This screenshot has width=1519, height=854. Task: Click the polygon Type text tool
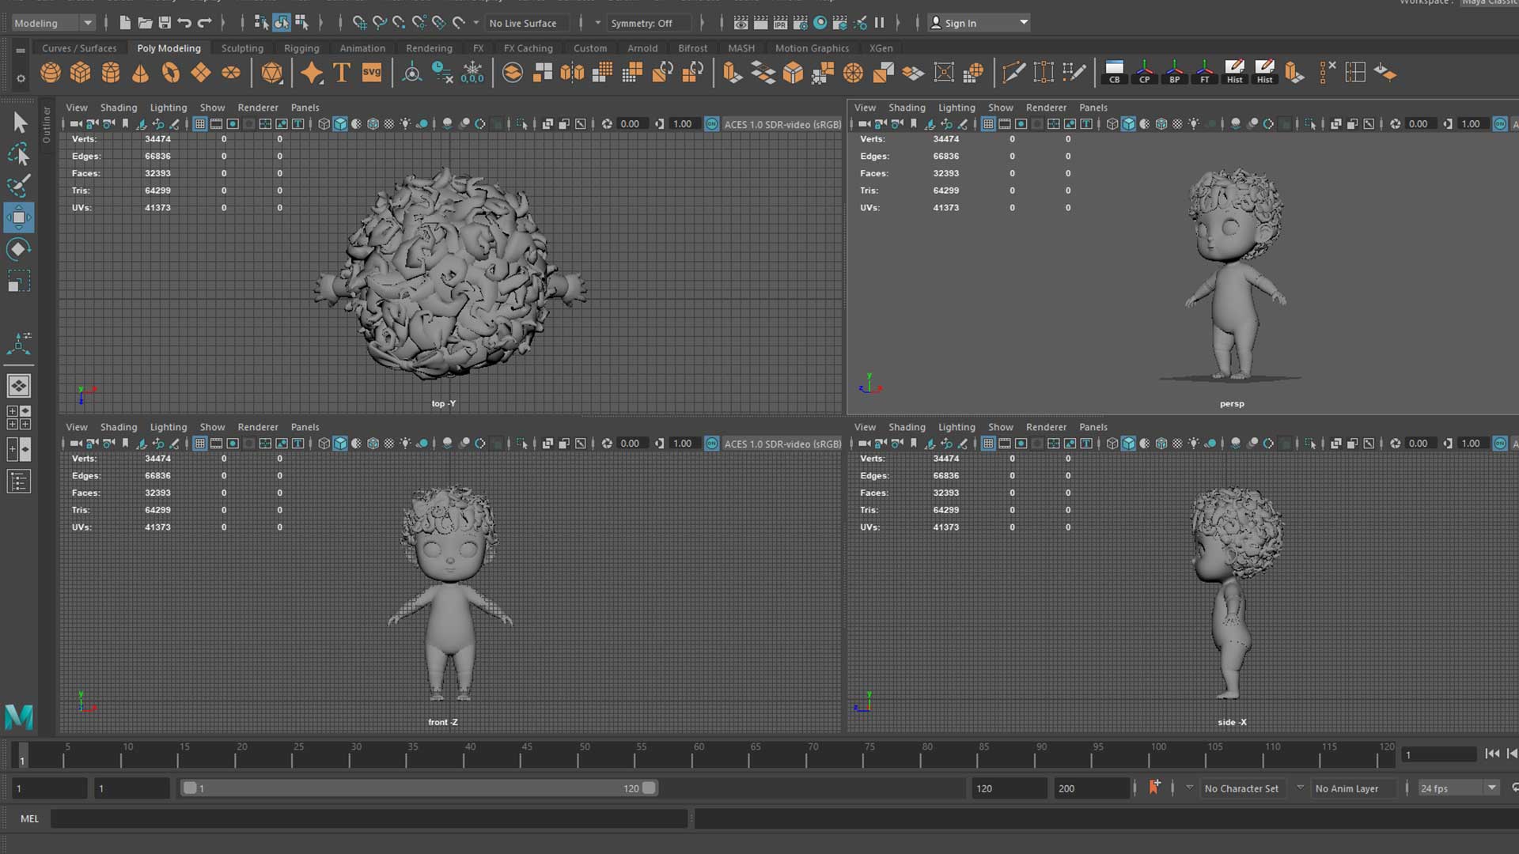click(342, 73)
